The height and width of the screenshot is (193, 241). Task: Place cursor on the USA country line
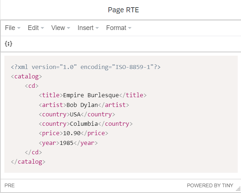point(75,114)
